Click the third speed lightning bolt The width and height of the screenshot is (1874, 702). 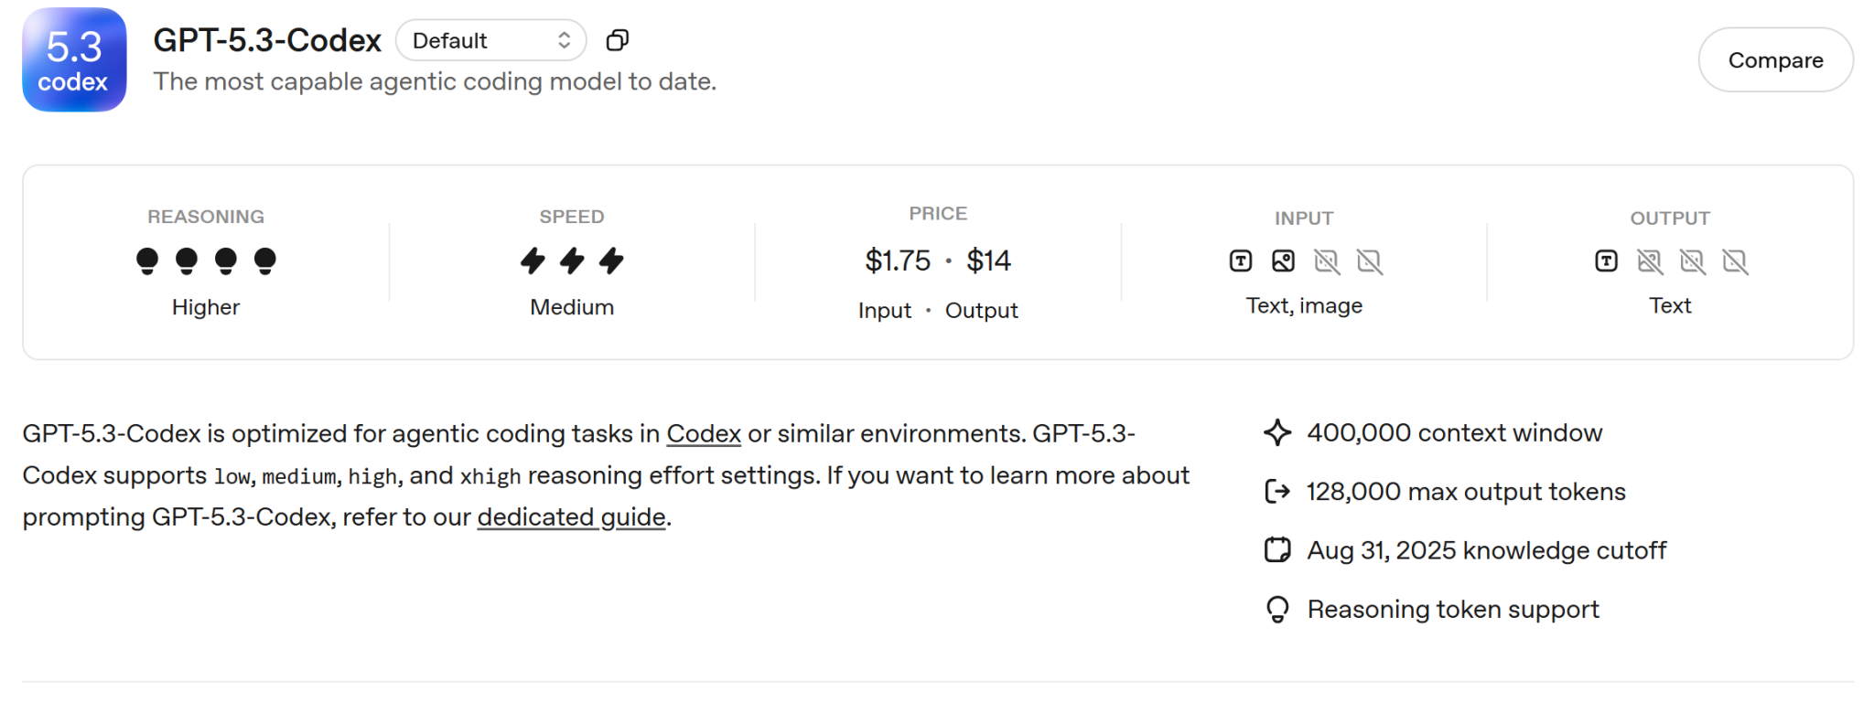(x=611, y=261)
